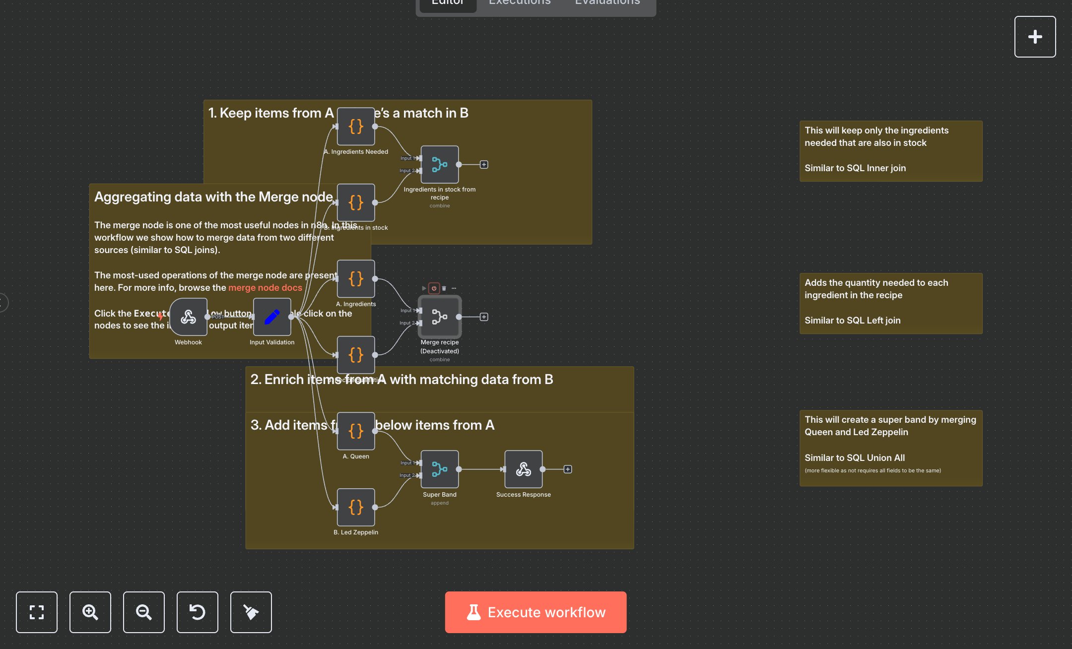Run the Merge recipe node via its play icon

pyautogui.click(x=423, y=288)
